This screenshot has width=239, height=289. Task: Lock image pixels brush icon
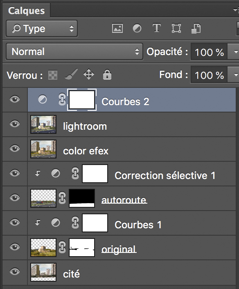pyautogui.click(x=71, y=74)
